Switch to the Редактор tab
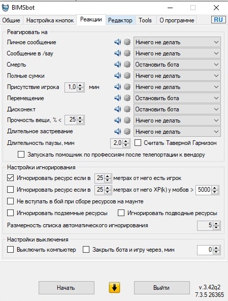The image size is (228, 301). pos(120,20)
